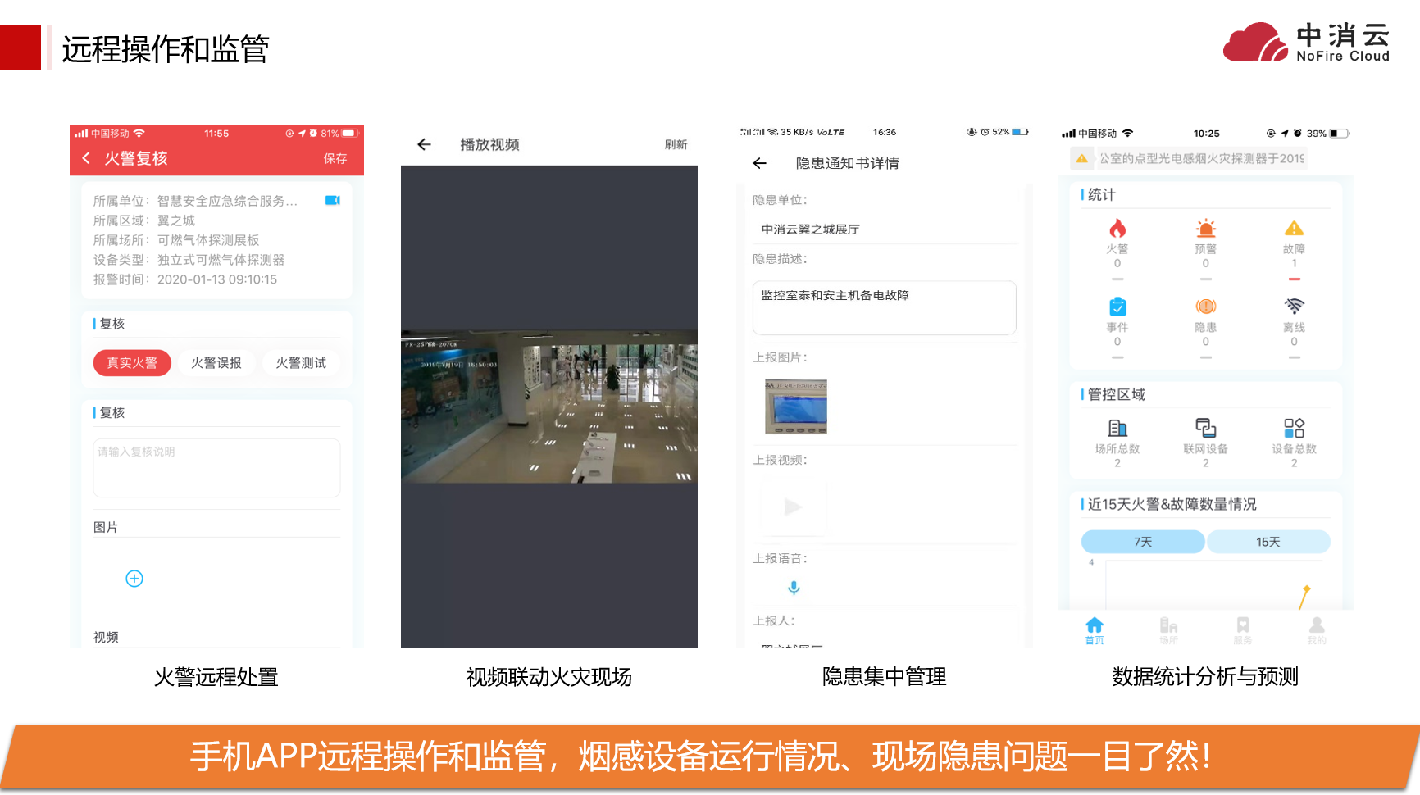Switch chart to 7天 range

pos(1143,542)
